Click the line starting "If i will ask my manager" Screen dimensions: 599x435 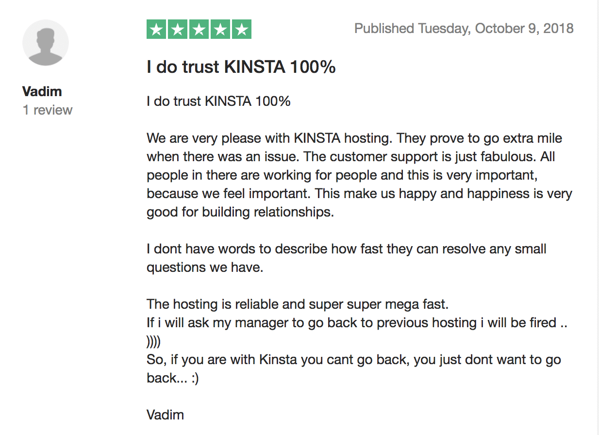(357, 323)
